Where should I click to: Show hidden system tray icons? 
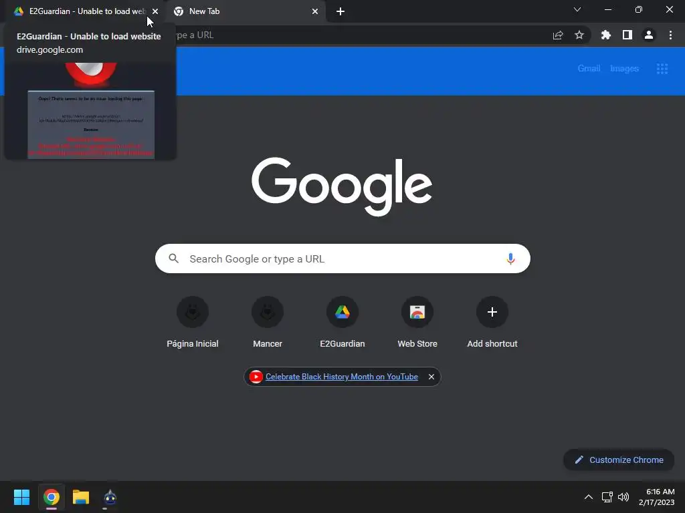(x=589, y=497)
